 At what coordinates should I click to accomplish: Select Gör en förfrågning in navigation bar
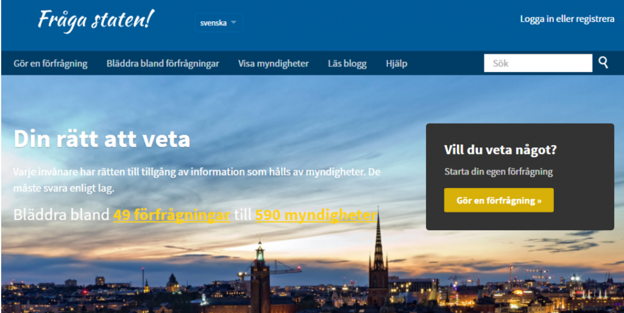[x=51, y=63]
